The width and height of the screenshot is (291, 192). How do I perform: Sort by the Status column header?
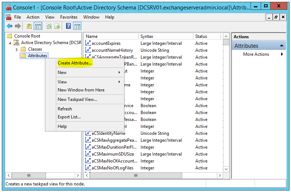tap(207, 36)
